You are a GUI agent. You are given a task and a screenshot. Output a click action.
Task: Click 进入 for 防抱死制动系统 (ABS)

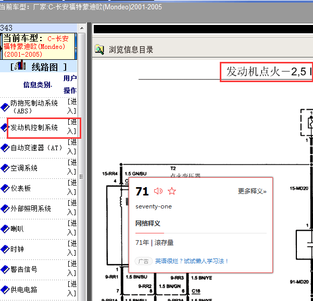coord(72,106)
